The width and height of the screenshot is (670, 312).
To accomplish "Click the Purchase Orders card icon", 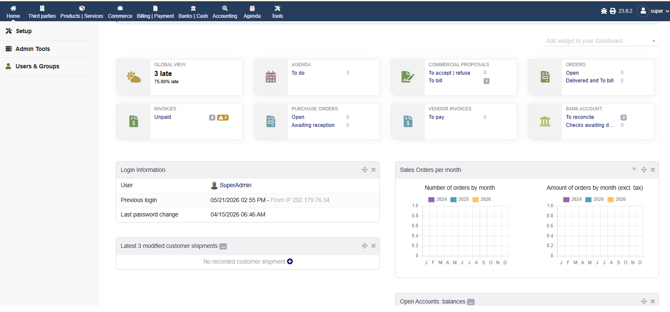I will (271, 121).
